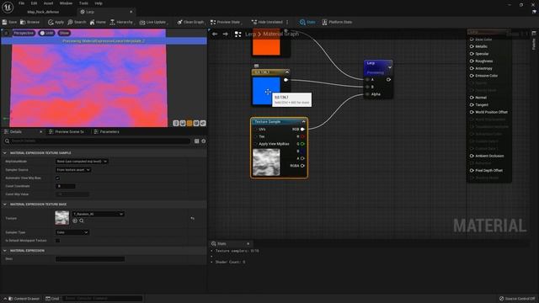Toggle Live Update in the toolbar
Screen dimensions: 539x303
153,22
